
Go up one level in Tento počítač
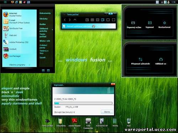coord(75,20)
